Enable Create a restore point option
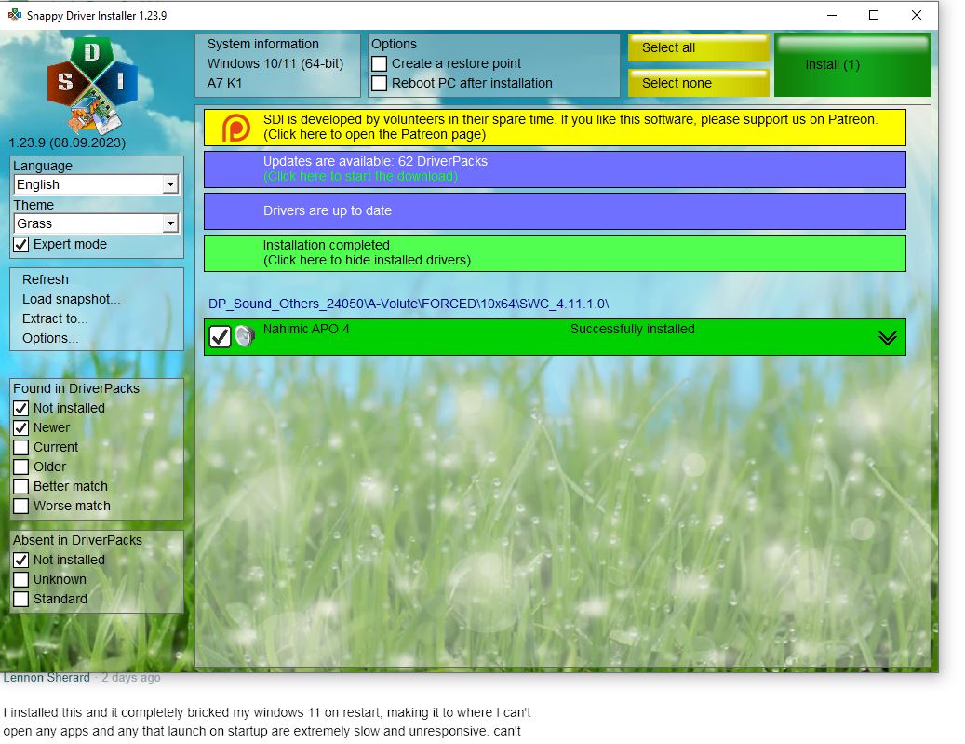Screen dimensions: 965x744 pyautogui.click(x=380, y=64)
